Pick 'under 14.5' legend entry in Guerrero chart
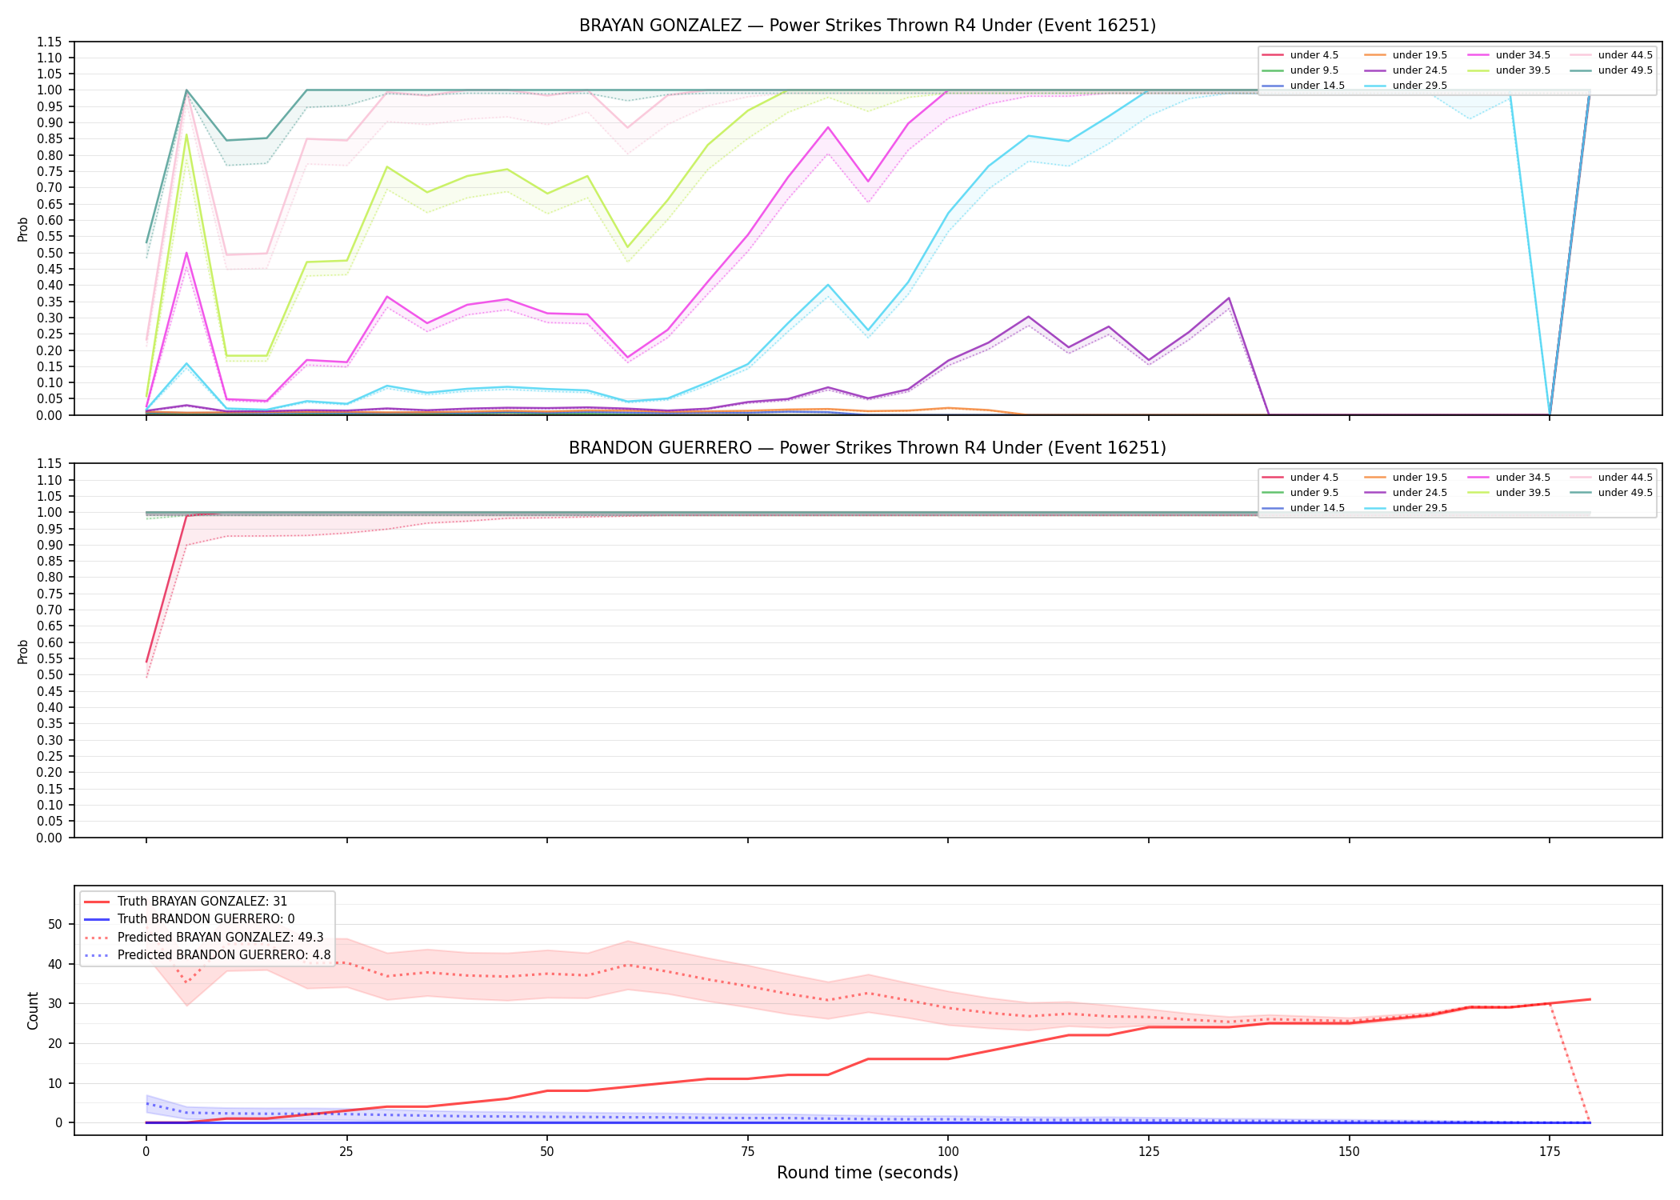The height and width of the screenshot is (1200, 1680). tap(1303, 508)
